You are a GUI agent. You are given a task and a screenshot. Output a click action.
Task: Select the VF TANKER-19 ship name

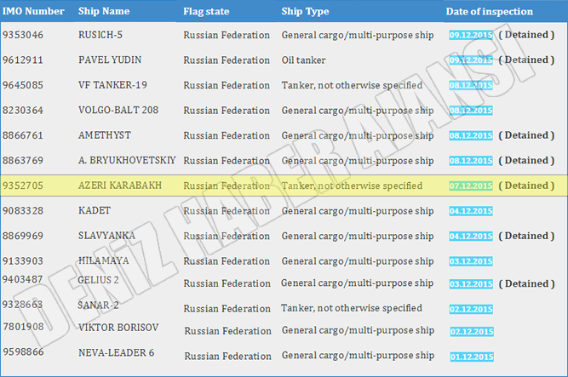[x=113, y=85]
